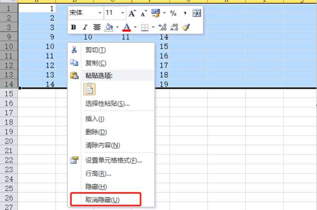Click the Bold button in mini toolbar

click(x=73, y=27)
